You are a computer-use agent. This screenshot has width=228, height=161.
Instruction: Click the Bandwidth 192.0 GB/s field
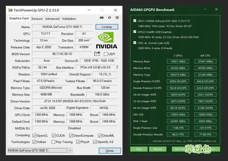[x=102, y=94]
